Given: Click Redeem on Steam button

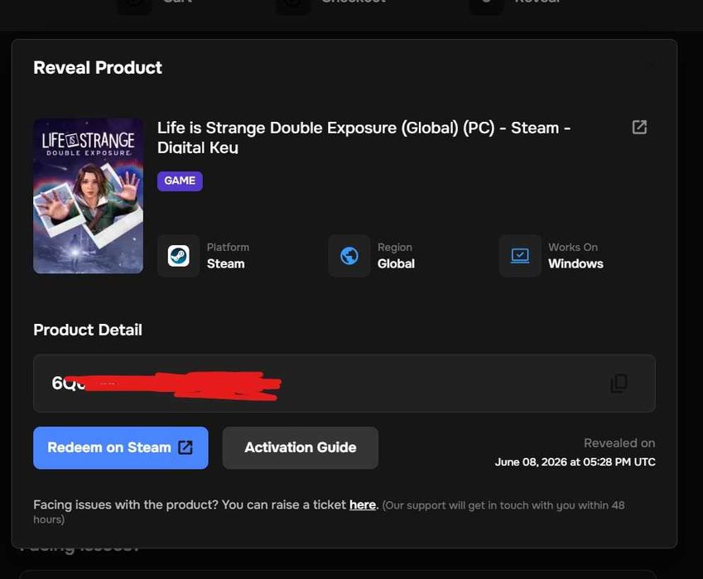Looking at the screenshot, I should click(x=121, y=447).
